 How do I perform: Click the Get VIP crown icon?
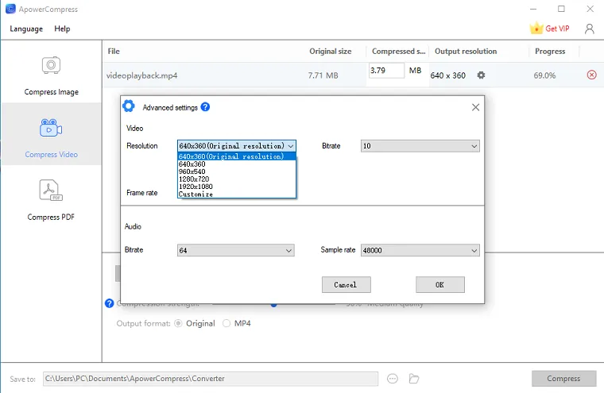pos(536,28)
